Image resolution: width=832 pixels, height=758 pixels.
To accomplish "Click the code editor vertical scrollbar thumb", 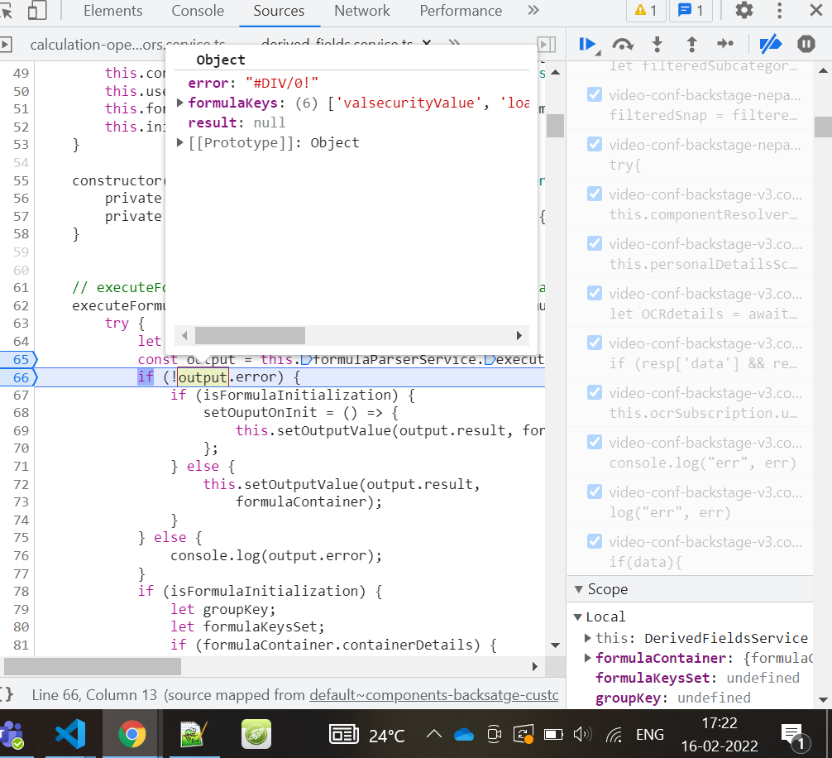I will pos(555,125).
